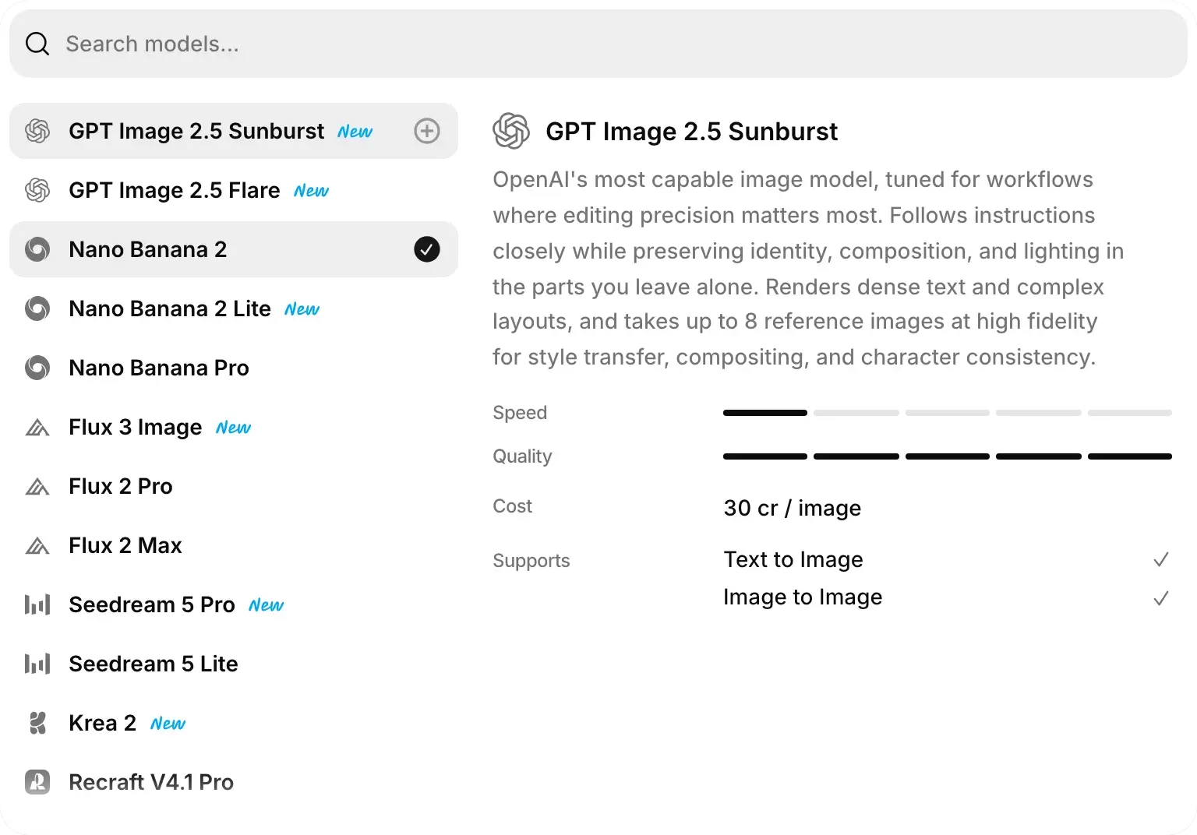Click the triangle icon beside Flux 2 Pro
The height and width of the screenshot is (835, 1197).
(x=37, y=487)
